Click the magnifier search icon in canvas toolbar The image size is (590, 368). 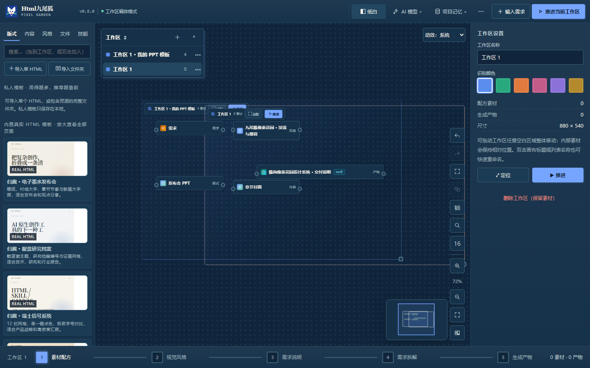[457, 225]
